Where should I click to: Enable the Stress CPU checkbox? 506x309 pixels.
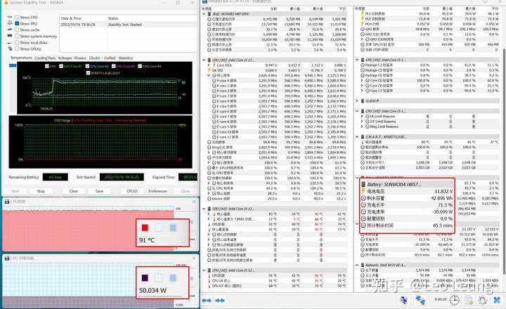18,17
